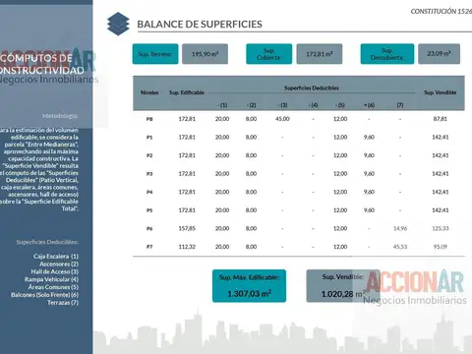Click the 'Sup. Edificable' column header

pyautogui.click(x=187, y=92)
